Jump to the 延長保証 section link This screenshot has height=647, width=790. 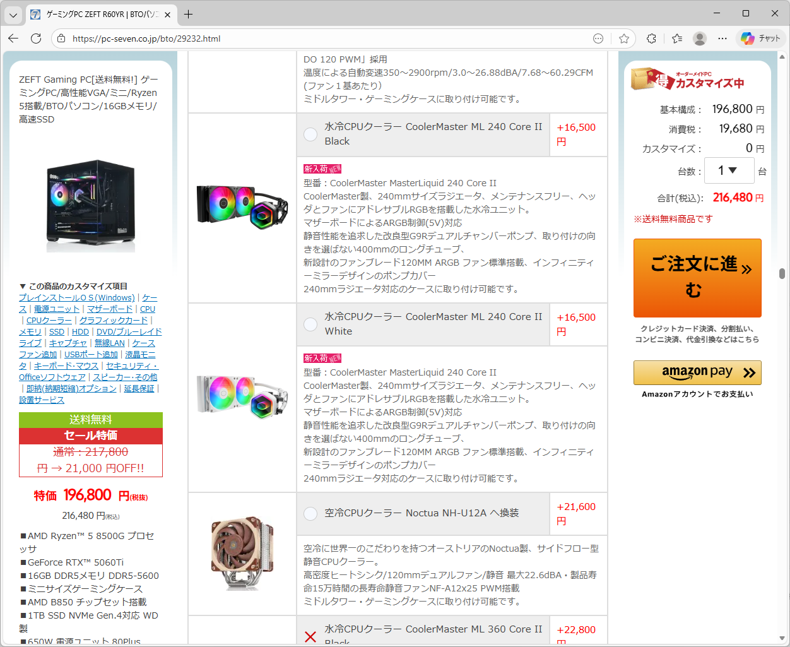(x=139, y=389)
